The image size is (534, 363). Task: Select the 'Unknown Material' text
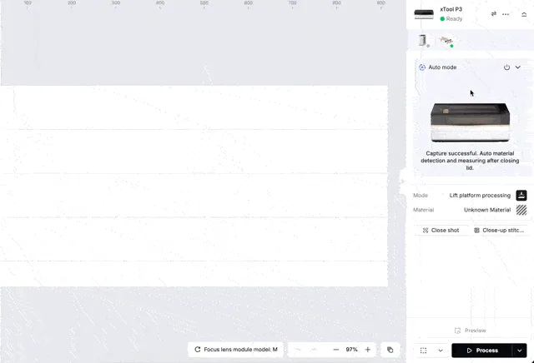click(x=487, y=210)
